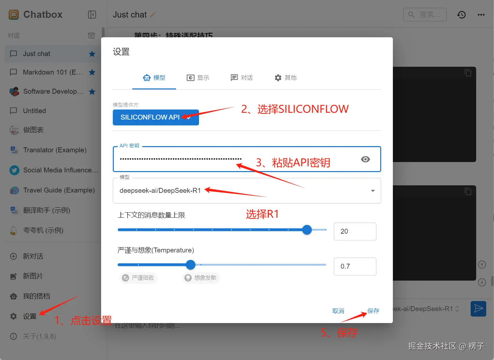Screen dimensions: 494x360
Task: Click the 上下文的消息数量上限 label
Action: pos(151,215)
